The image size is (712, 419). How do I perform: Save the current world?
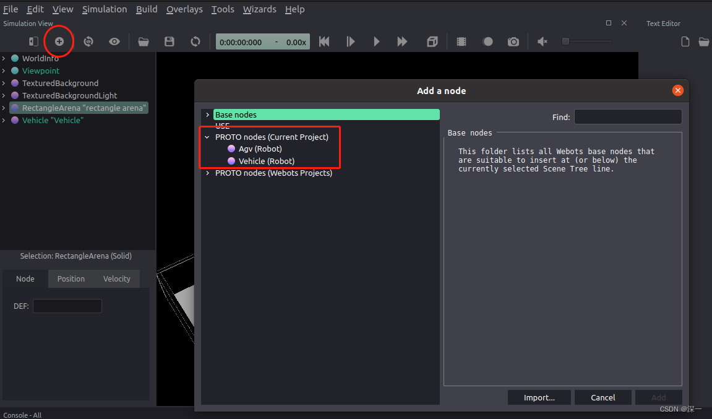pyautogui.click(x=169, y=41)
